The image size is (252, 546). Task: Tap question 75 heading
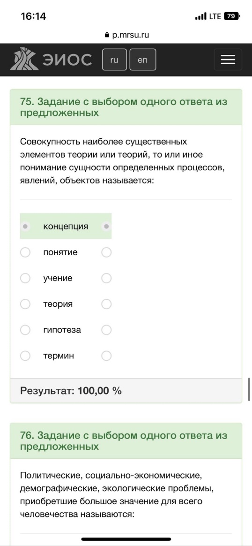[124, 107]
